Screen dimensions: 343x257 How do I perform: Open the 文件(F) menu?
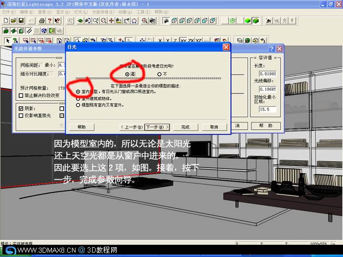(9, 12)
